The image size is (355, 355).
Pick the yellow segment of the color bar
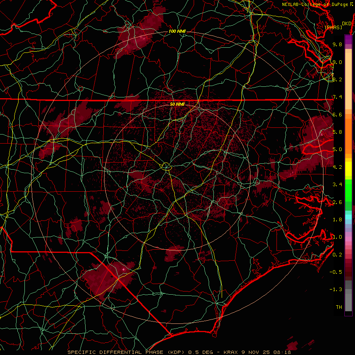348,169
